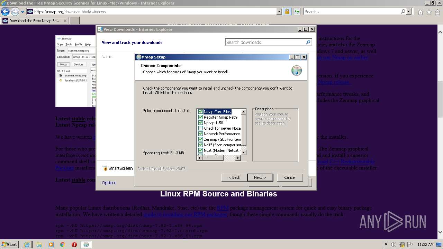The image size is (443, 249).
Task: Launch Opera from taskbar
Action: coord(74,245)
